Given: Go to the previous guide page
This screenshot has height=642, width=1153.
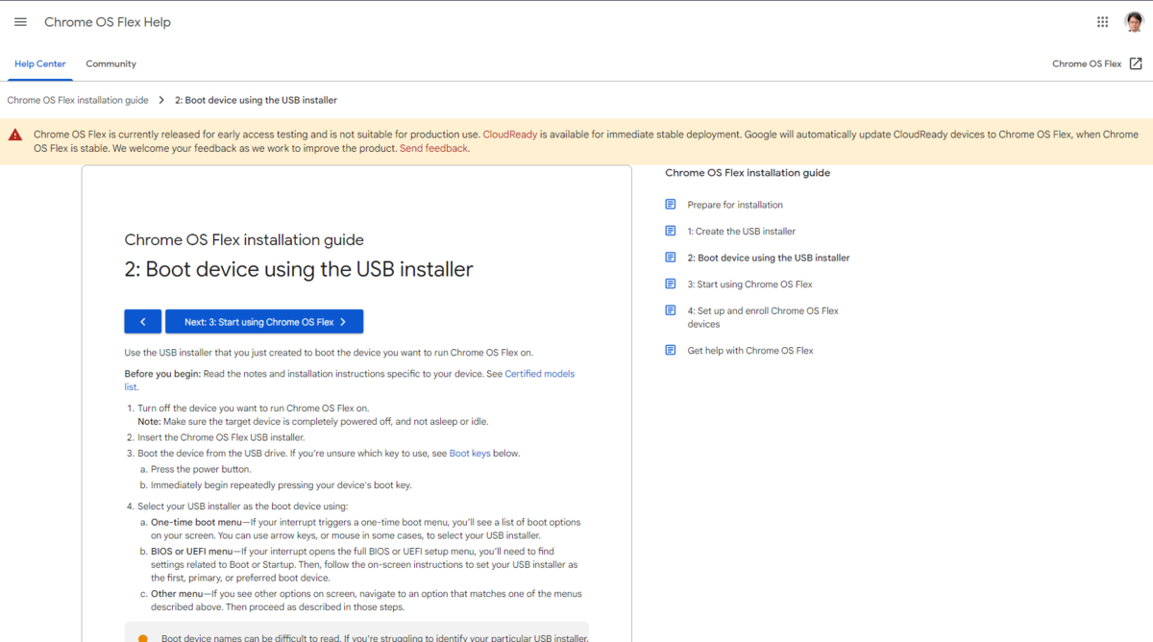Looking at the screenshot, I should (x=142, y=322).
